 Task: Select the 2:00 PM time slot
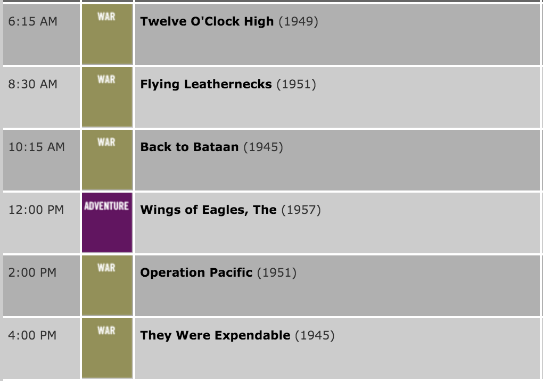pyautogui.click(x=33, y=273)
